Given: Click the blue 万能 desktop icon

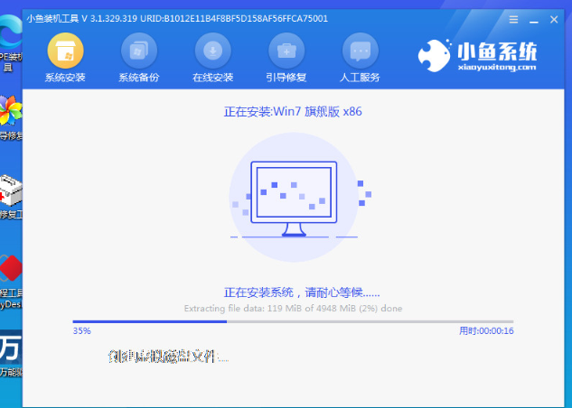Looking at the screenshot, I should (x=10, y=347).
